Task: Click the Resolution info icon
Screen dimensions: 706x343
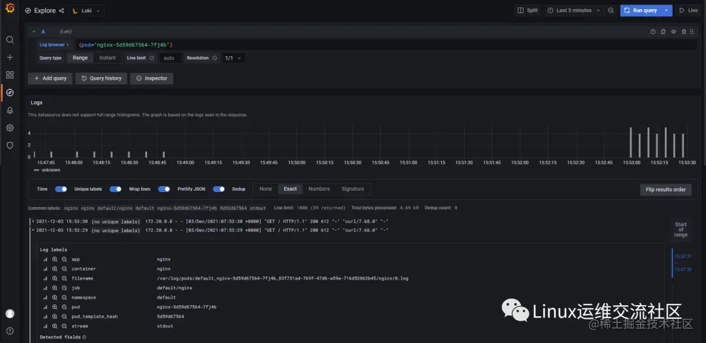Action: pos(215,58)
